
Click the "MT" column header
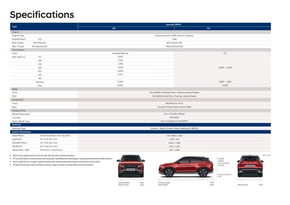pyautogui.click(x=114, y=28)
